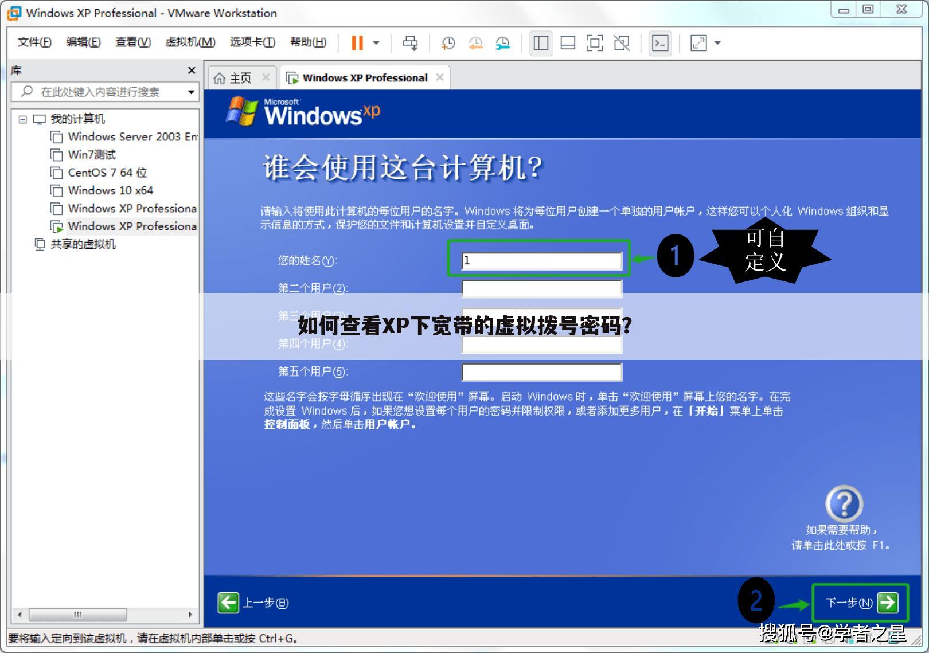Image resolution: width=929 pixels, height=653 pixels.
Task: Close the 主页 tab
Action: coord(266,77)
